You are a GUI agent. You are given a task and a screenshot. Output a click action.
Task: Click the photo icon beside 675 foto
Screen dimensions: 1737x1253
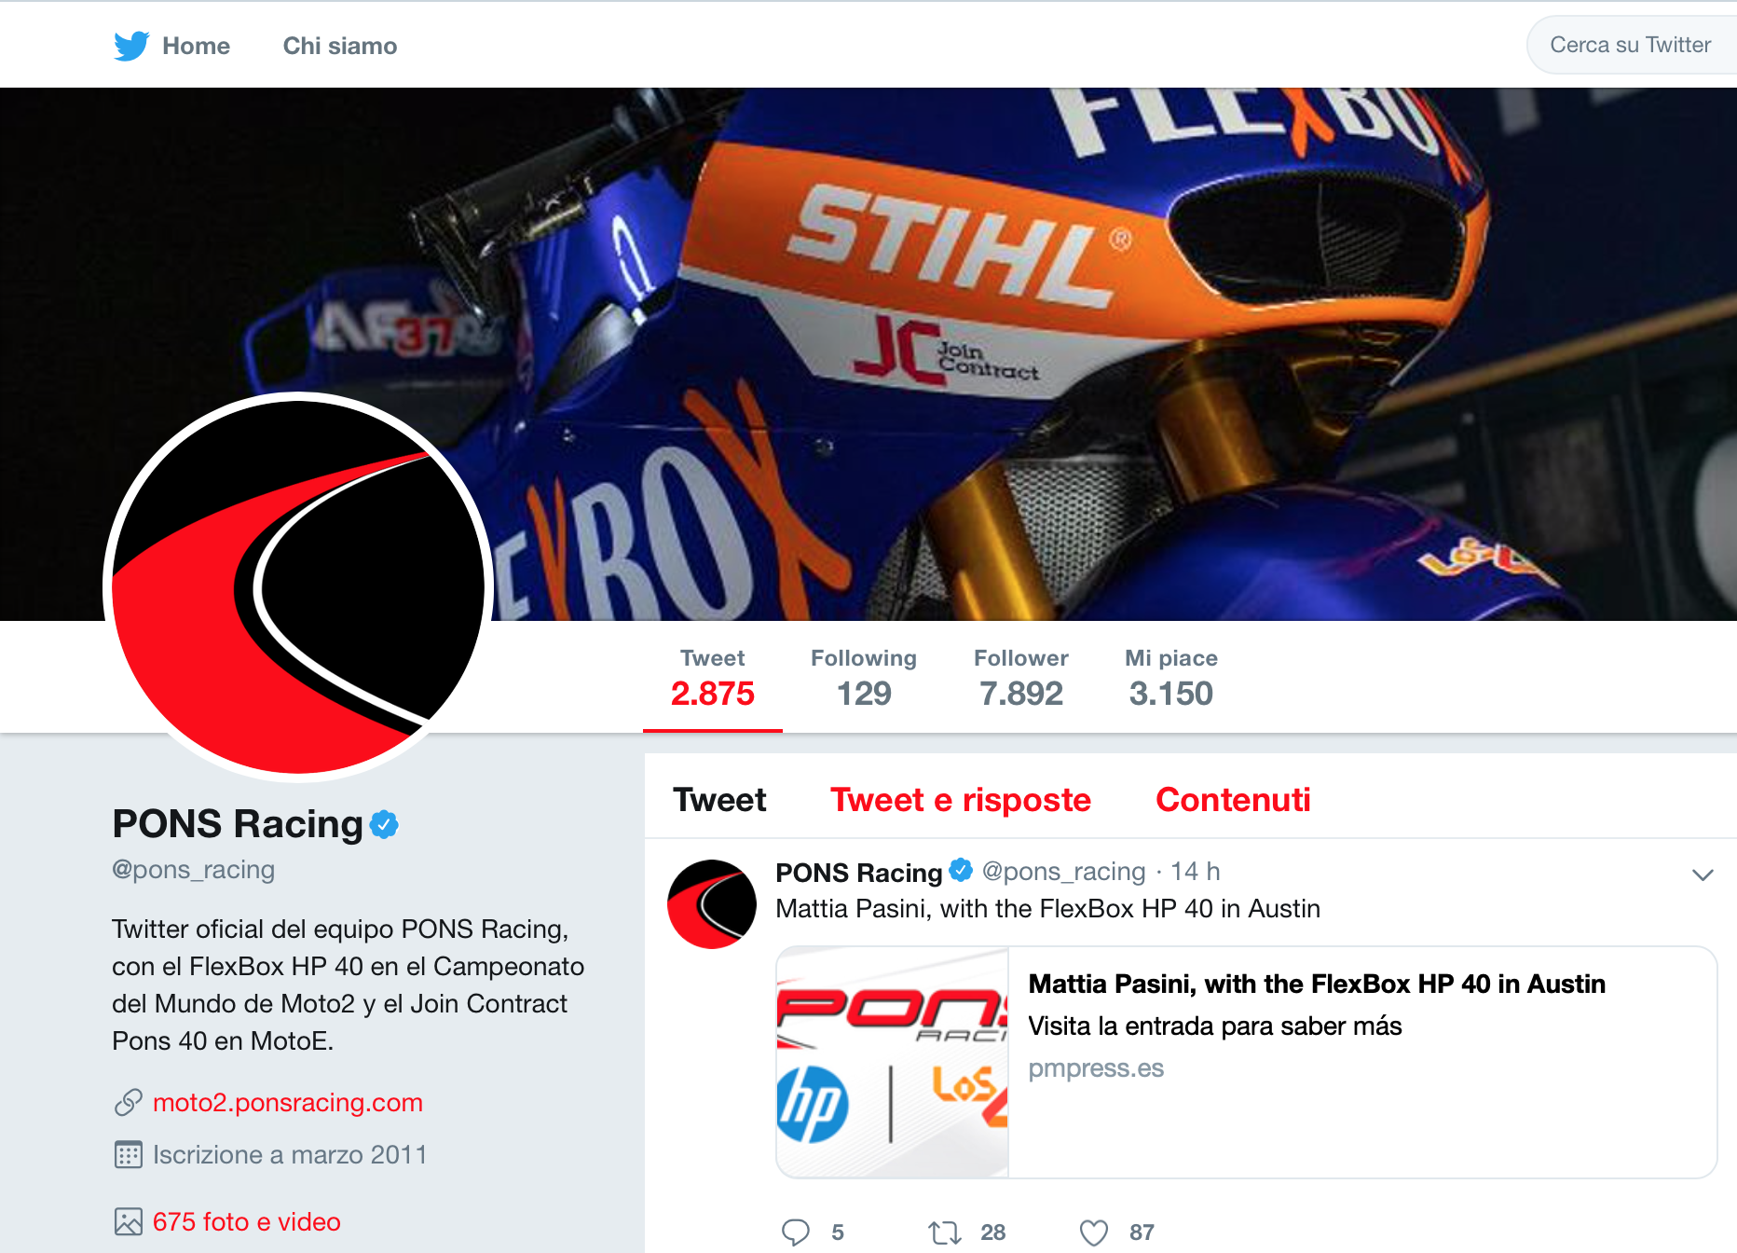[128, 1221]
